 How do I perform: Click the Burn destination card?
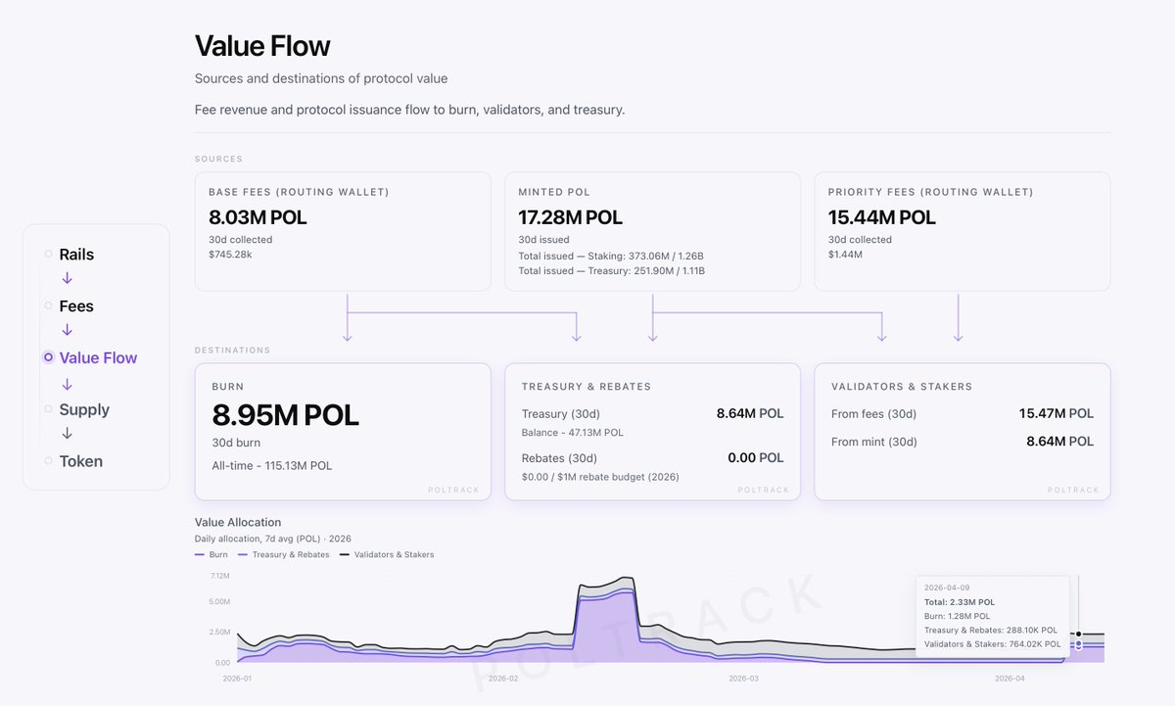(343, 432)
